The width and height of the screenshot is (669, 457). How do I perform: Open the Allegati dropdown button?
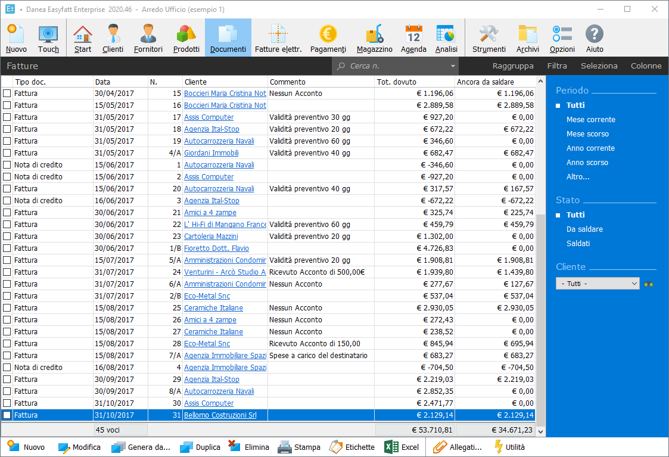[458, 447]
